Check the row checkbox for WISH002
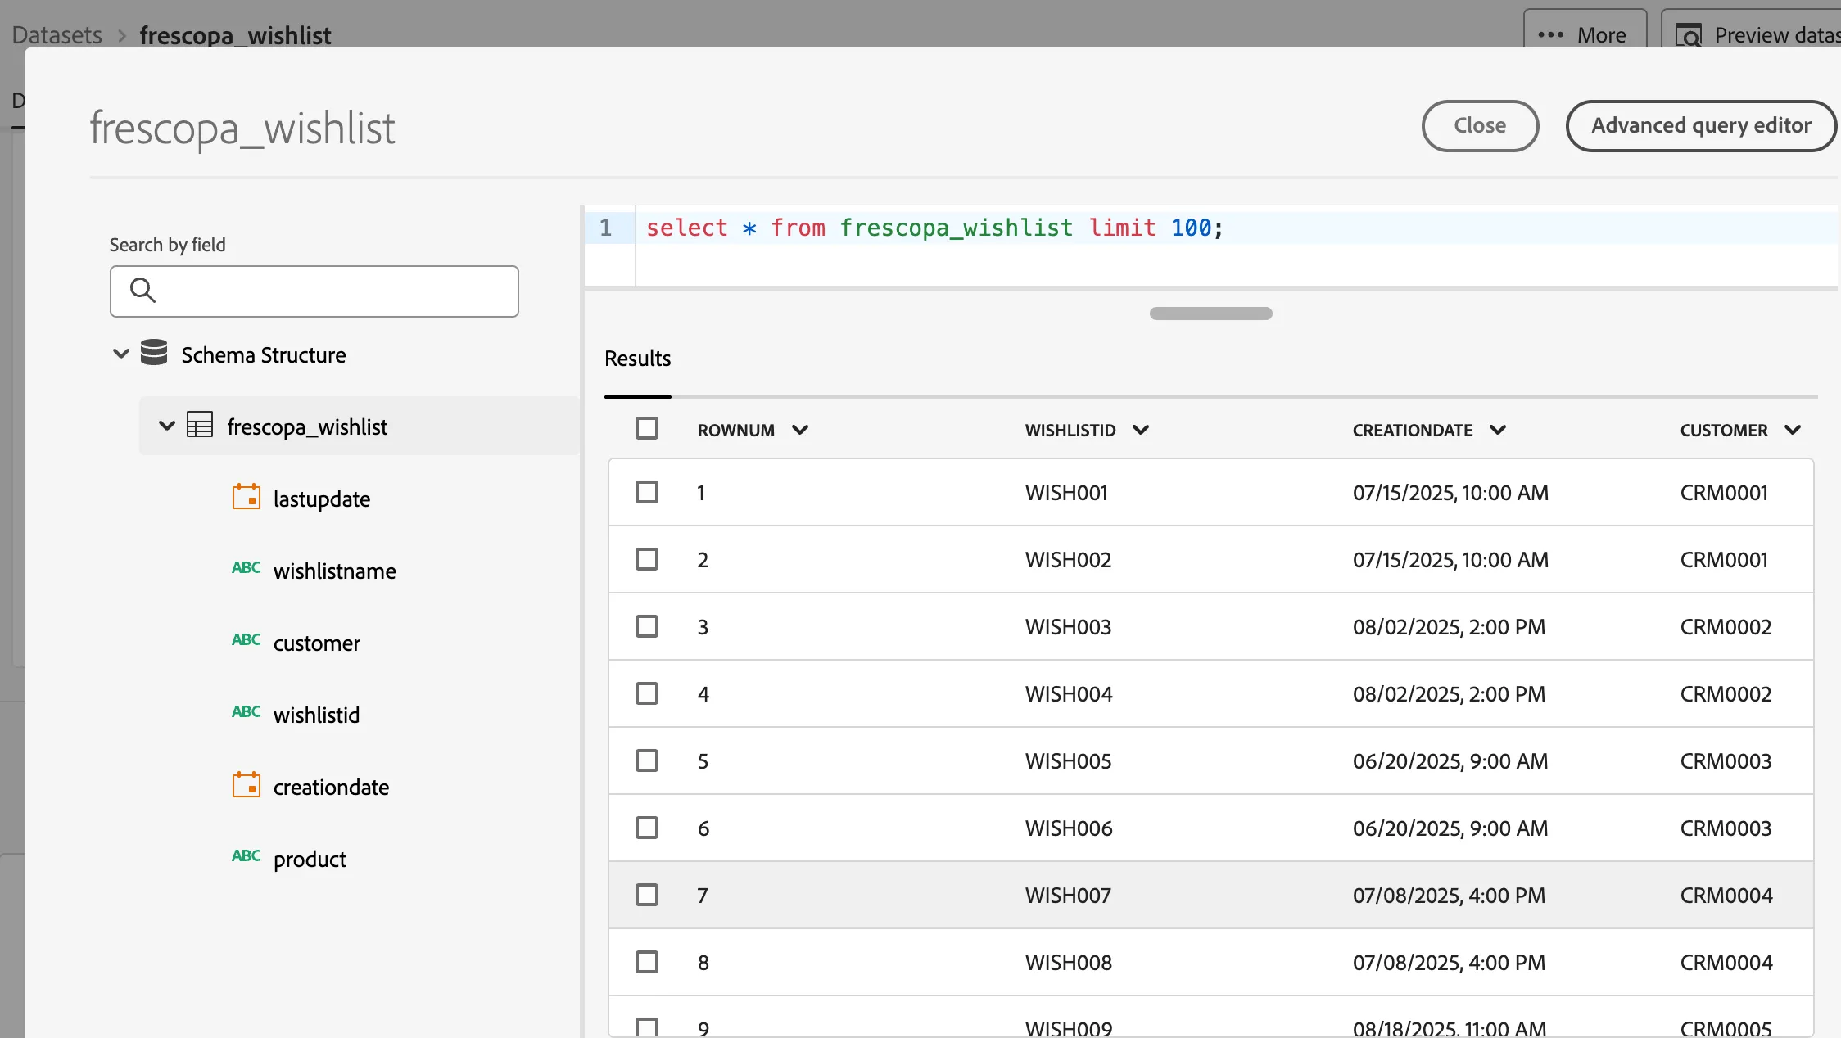Viewport: 1841px width, 1038px height. (647, 560)
